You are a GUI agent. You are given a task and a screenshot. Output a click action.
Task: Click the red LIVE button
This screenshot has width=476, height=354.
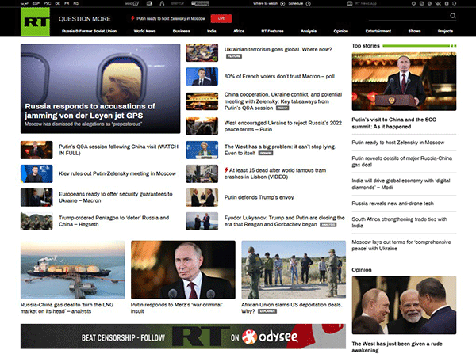tap(221, 18)
